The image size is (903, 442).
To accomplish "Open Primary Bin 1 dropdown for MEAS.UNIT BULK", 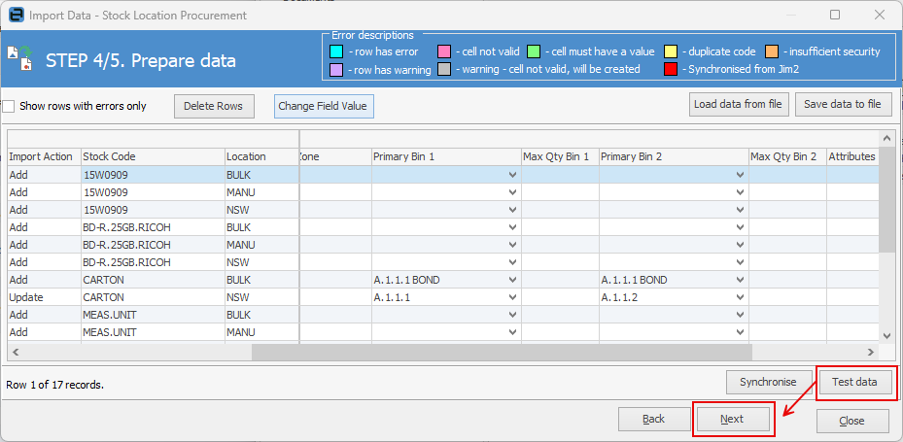I will coord(512,316).
